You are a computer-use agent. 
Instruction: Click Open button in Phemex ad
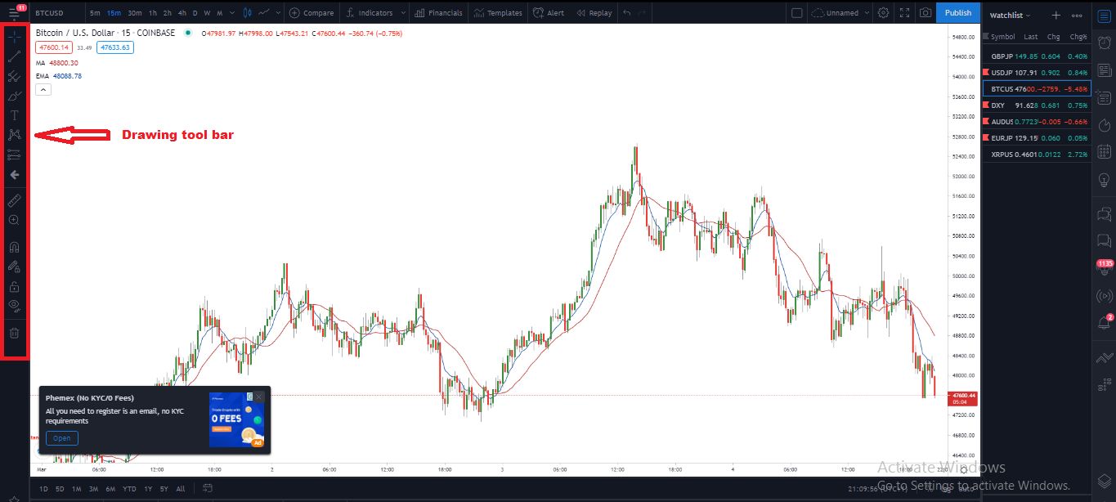[x=62, y=438]
